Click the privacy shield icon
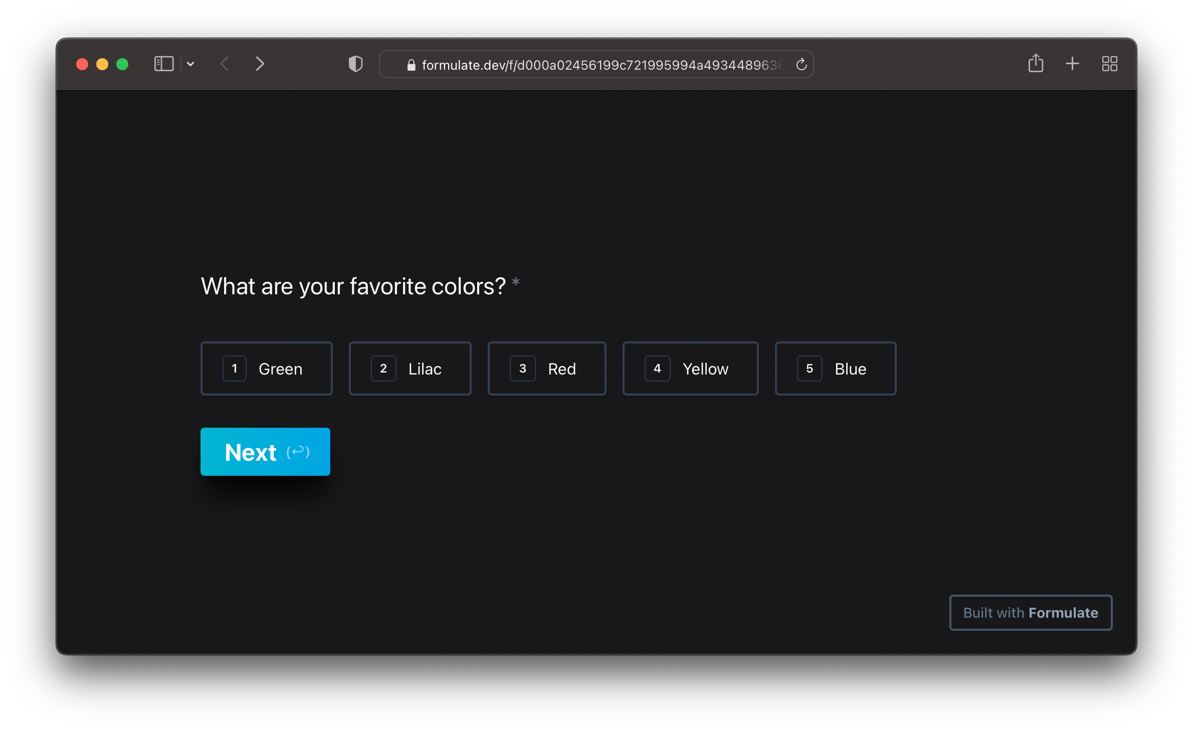The width and height of the screenshot is (1193, 729). coord(355,64)
